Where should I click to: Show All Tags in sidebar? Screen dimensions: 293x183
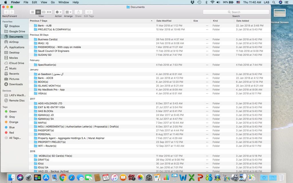pyautogui.click(x=15, y=138)
